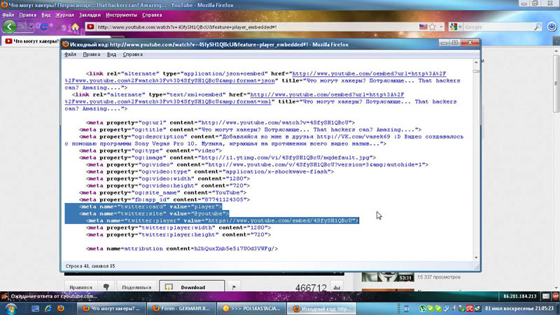Click the meta name=attribution line
Screen dimensions: 560x315
pos(182,248)
